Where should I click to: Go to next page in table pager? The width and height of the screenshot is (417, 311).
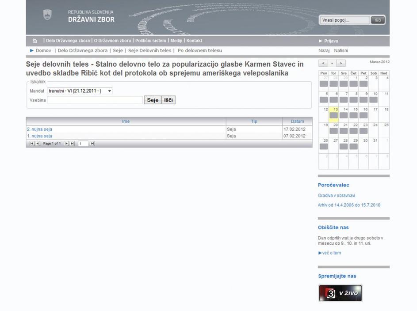[66, 144]
